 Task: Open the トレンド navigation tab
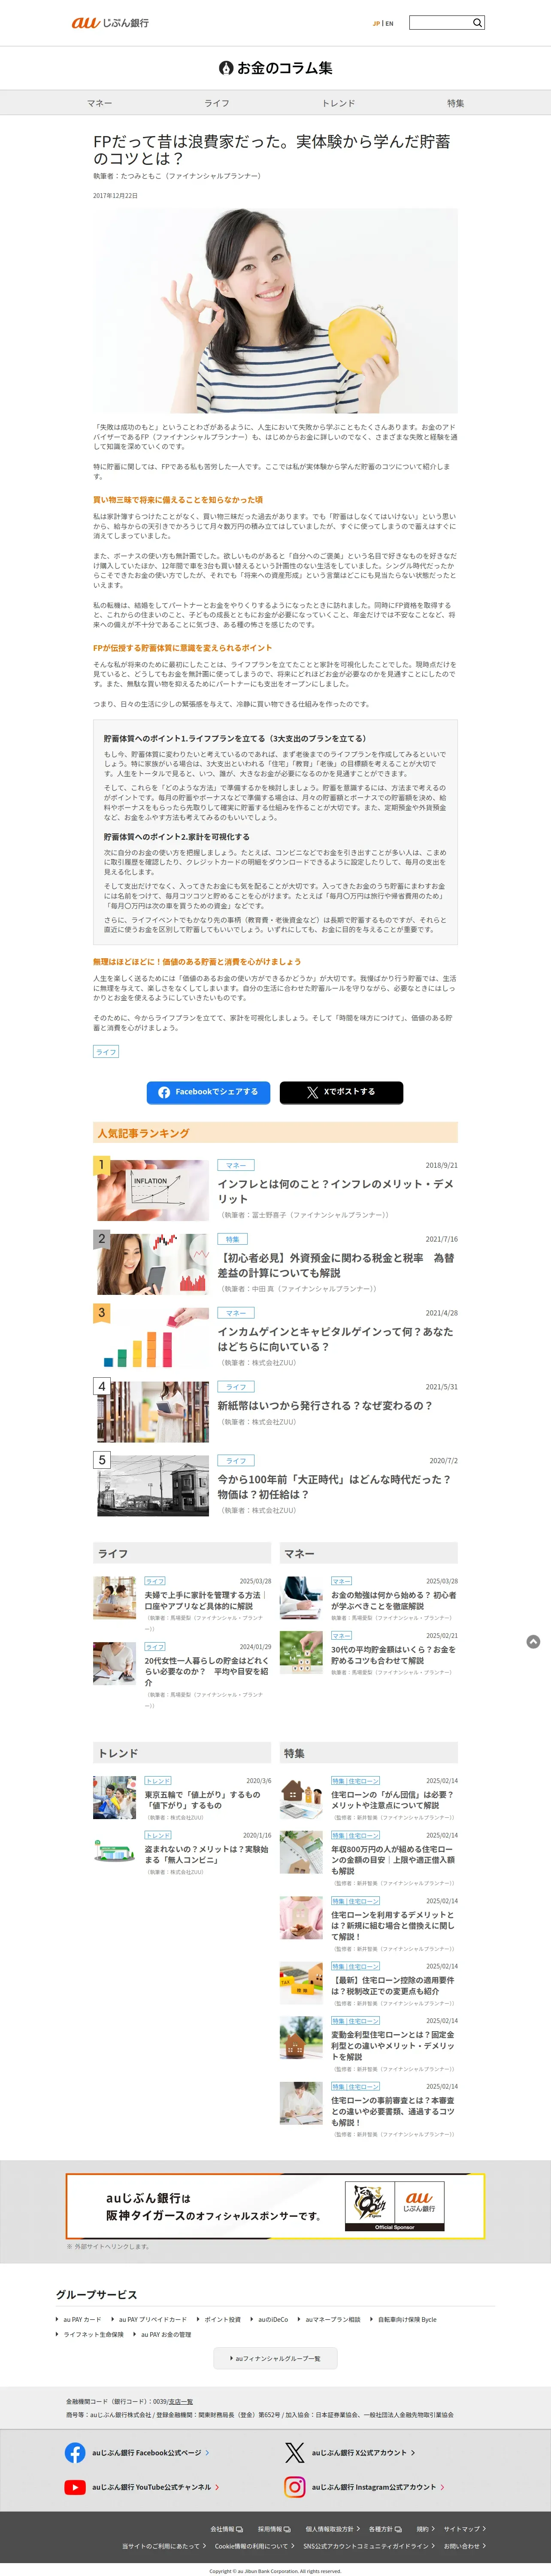pyautogui.click(x=338, y=103)
